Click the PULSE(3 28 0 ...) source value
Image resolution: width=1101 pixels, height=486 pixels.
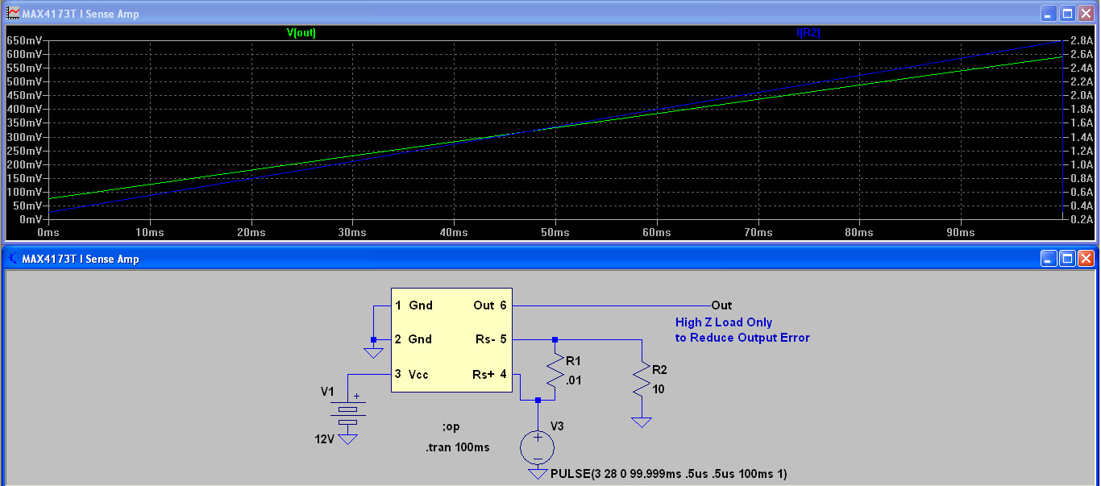pyautogui.click(x=668, y=473)
